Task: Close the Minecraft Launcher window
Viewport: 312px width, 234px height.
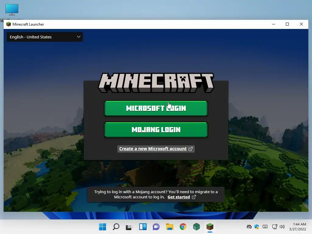Action: click(x=301, y=24)
